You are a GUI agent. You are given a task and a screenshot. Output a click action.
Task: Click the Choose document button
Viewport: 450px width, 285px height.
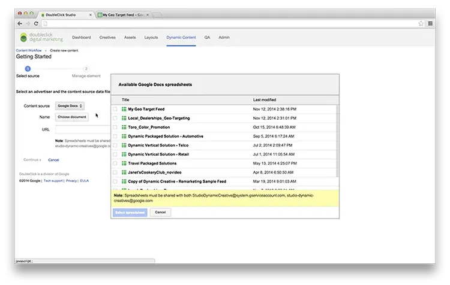tap(72, 117)
